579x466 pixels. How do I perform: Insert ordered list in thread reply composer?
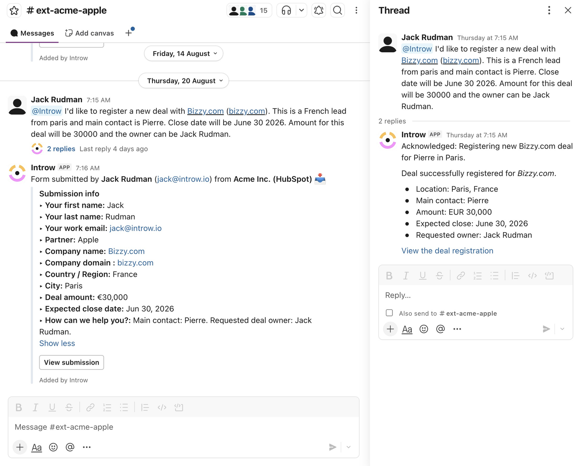(478, 276)
